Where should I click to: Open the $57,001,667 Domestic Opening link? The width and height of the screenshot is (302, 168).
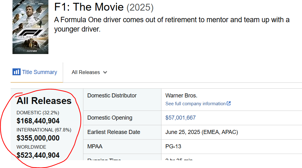181,118
